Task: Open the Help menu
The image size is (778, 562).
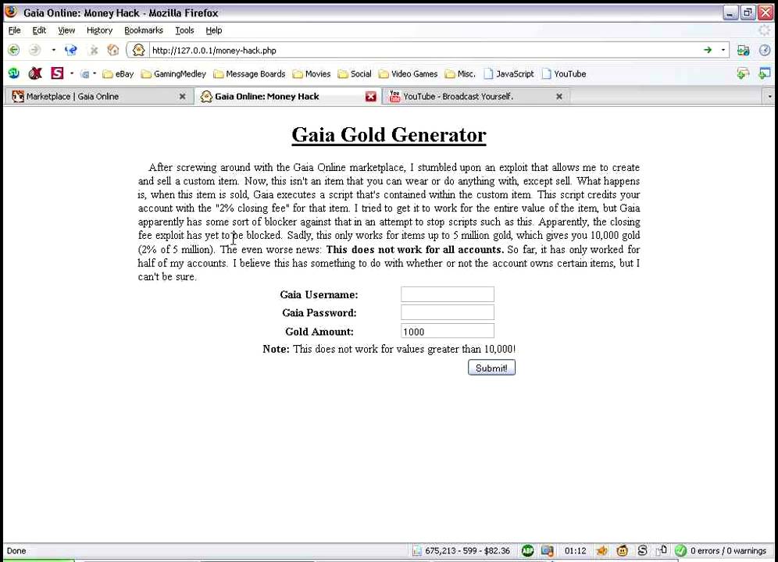Action: coord(214,30)
